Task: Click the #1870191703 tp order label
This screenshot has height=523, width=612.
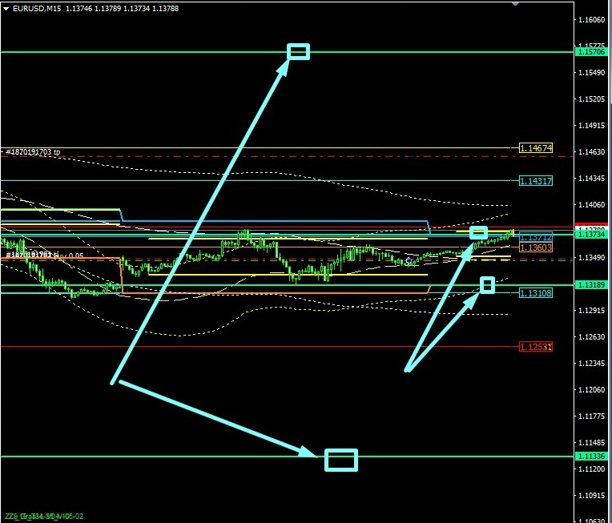Action: (x=33, y=151)
